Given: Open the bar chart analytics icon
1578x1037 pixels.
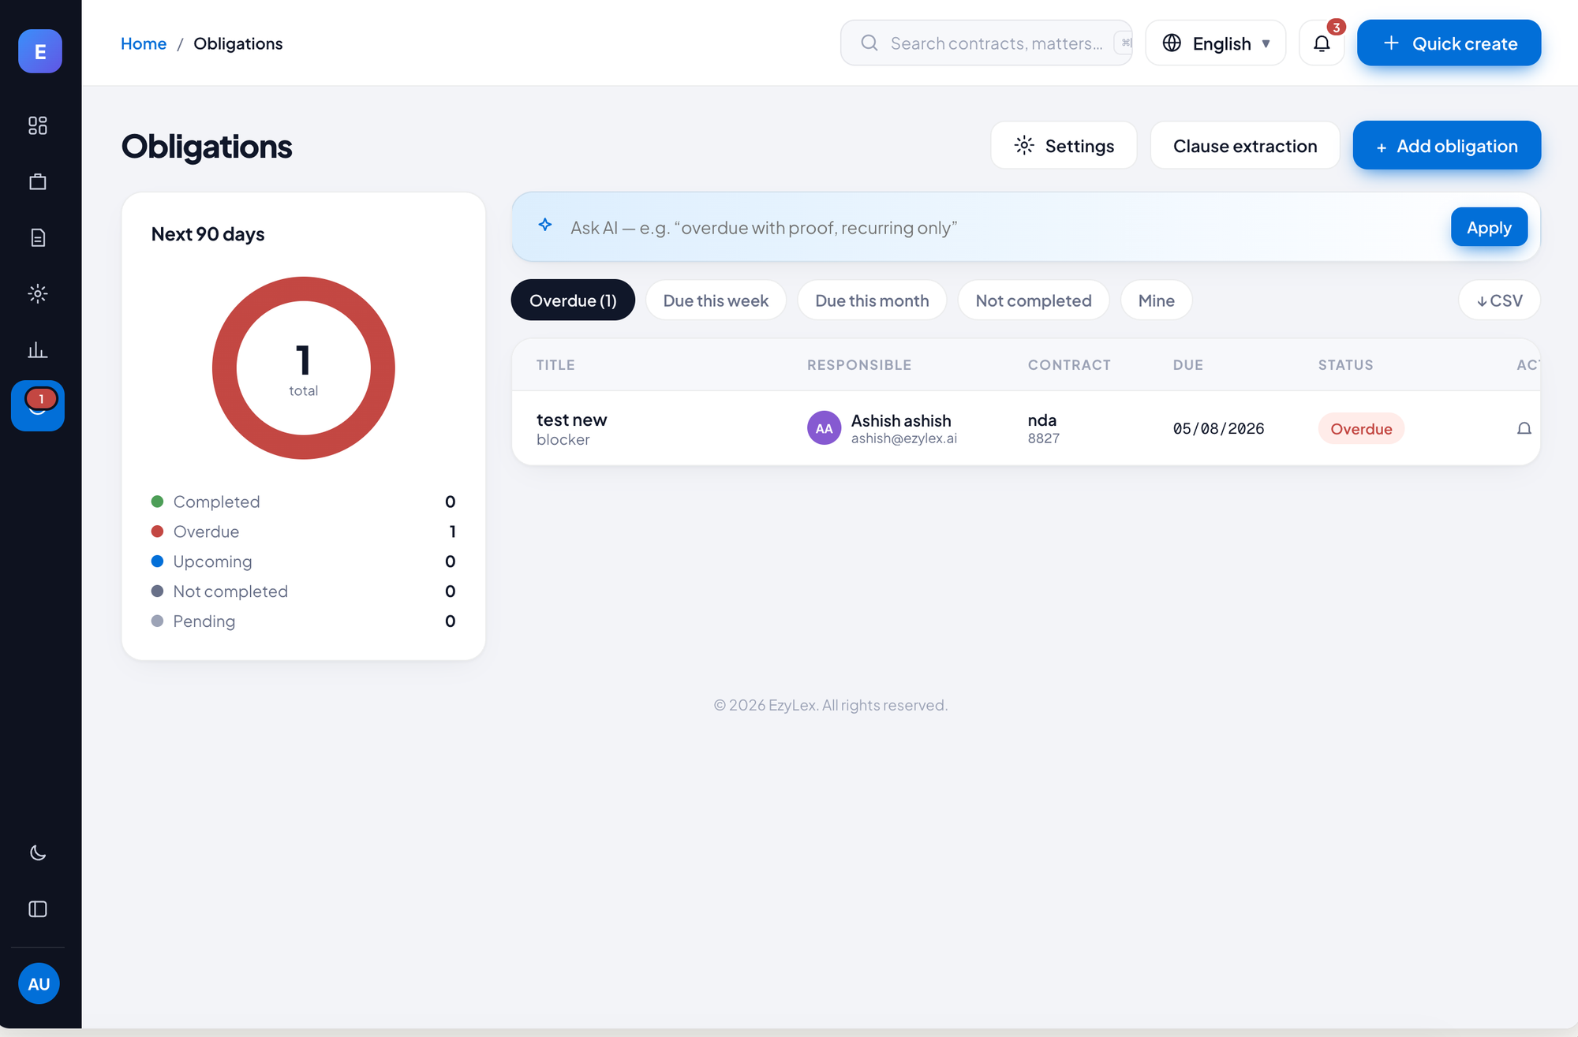Looking at the screenshot, I should click(x=38, y=349).
